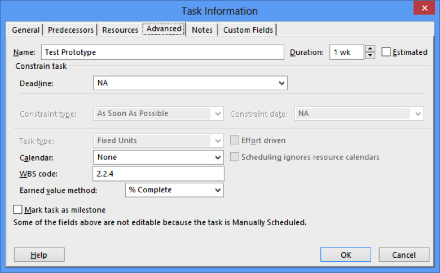Open the Notes tab
Image resolution: width=440 pixels, height=273 pixels.
pos(202,30)
